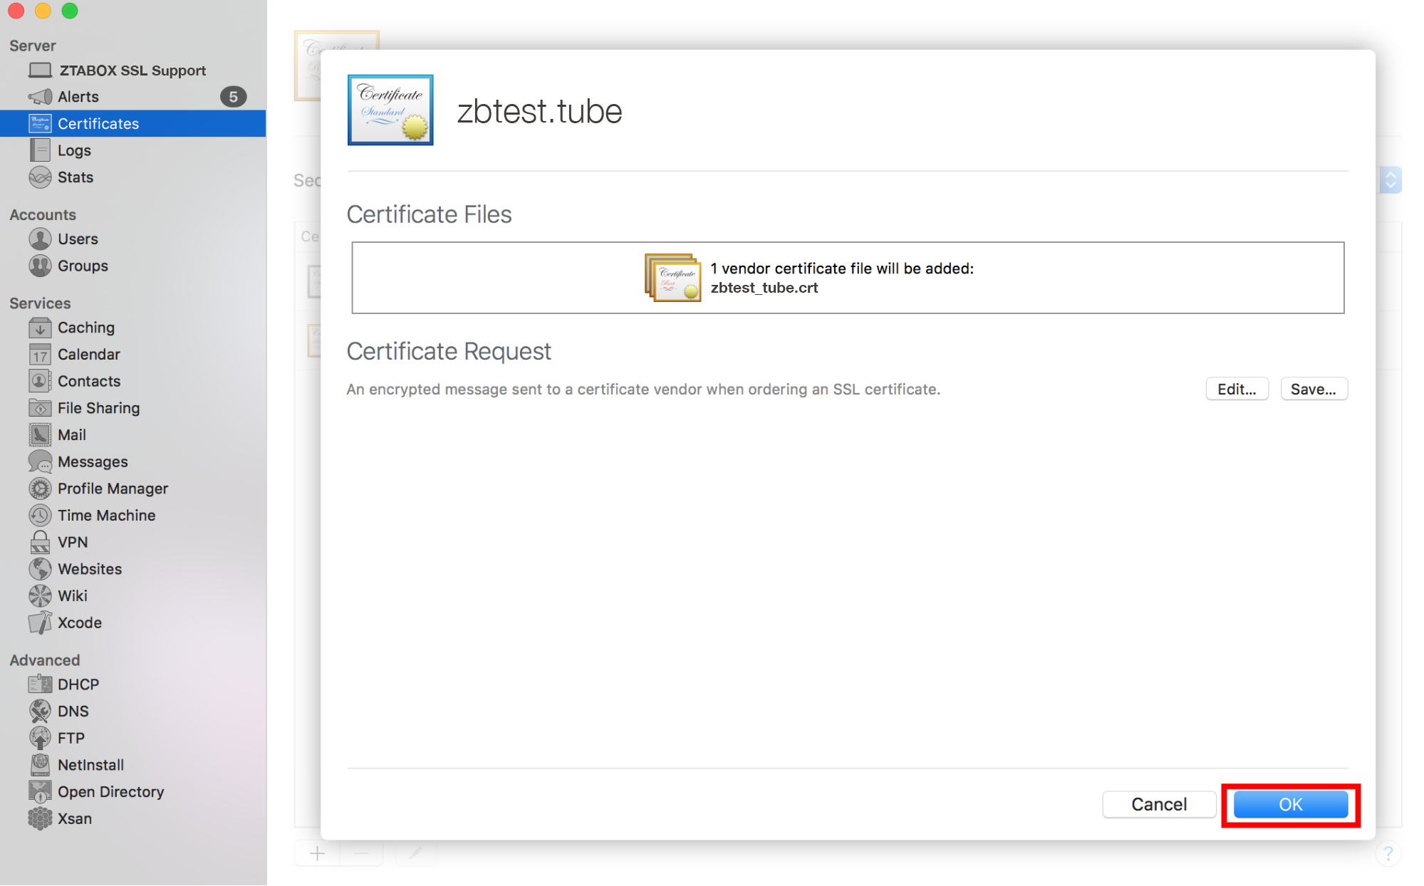Click the Logs sidebar icon

(x=40, y=150)
